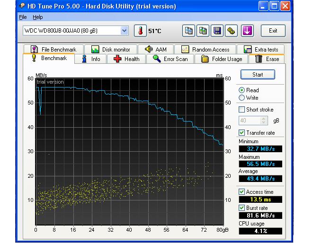The width and height of the screenshot is (322, 243).
Task: Switch to the Health tab
Action: pyautogui.click(x=126, y=59)
